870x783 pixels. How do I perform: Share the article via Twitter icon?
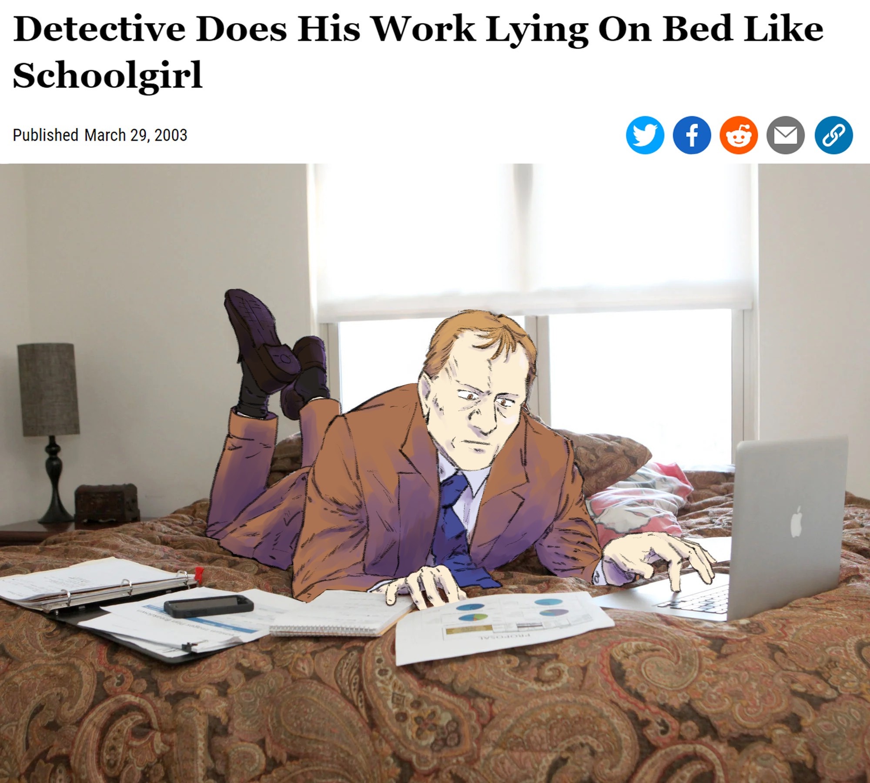pyautogui.click(x=645, y=135)
